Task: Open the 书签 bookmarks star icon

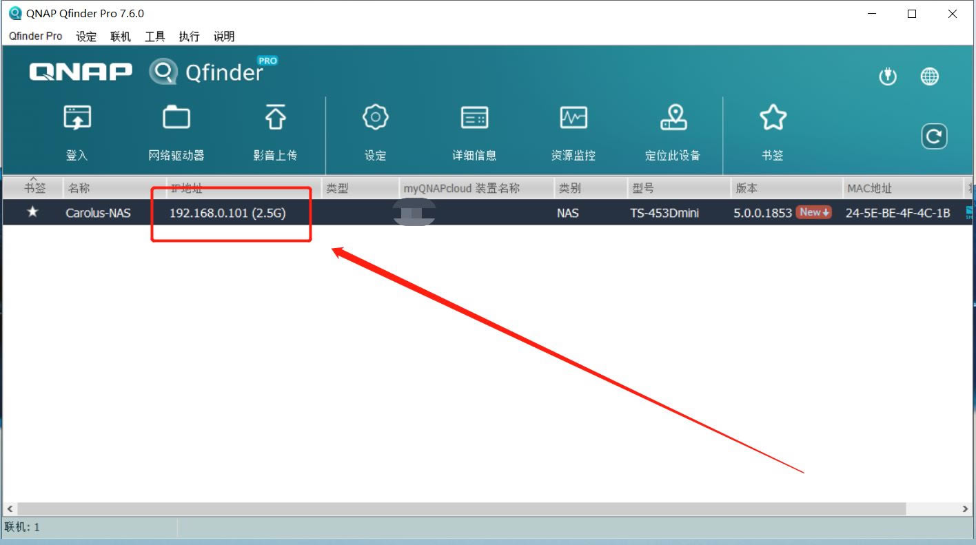Action: pos(773,118)
